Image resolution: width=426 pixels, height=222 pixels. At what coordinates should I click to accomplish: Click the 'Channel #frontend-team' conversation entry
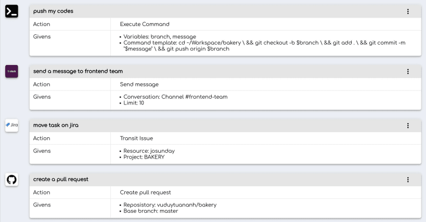(x=175, y=97)
